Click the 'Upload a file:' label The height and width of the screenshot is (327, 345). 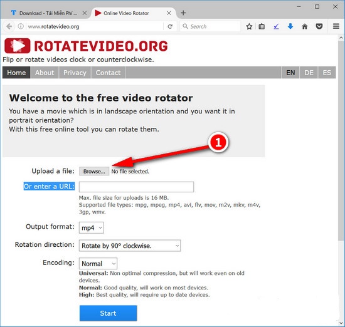tap(53, 171)
